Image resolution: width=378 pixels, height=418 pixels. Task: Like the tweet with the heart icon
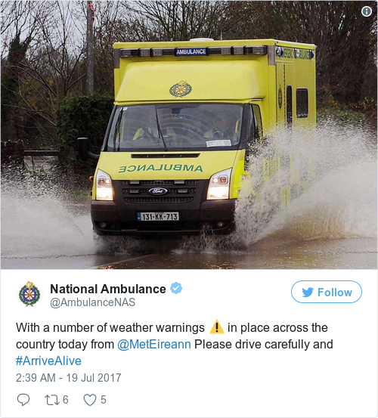click(90, 400)
